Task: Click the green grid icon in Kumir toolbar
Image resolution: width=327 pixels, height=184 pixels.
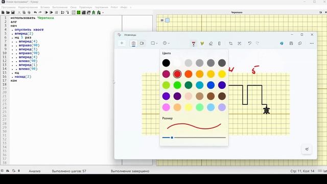Action: click(x=79, y=12)
